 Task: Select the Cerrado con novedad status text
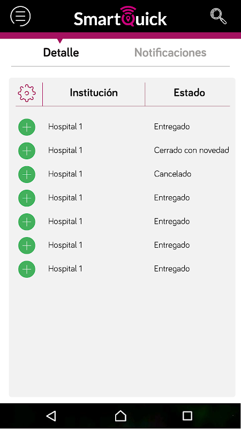click(192, 150)
